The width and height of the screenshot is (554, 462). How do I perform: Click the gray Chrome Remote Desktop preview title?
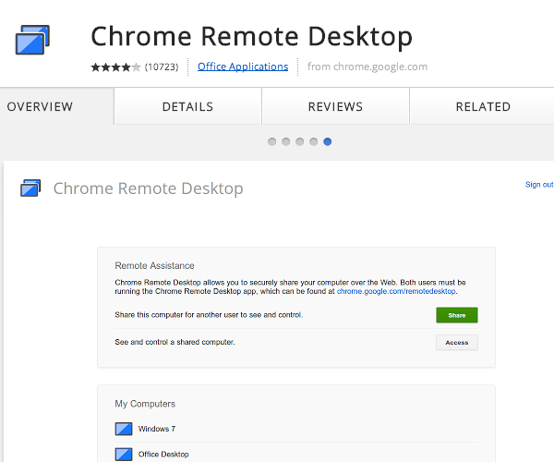click(148, 188)
